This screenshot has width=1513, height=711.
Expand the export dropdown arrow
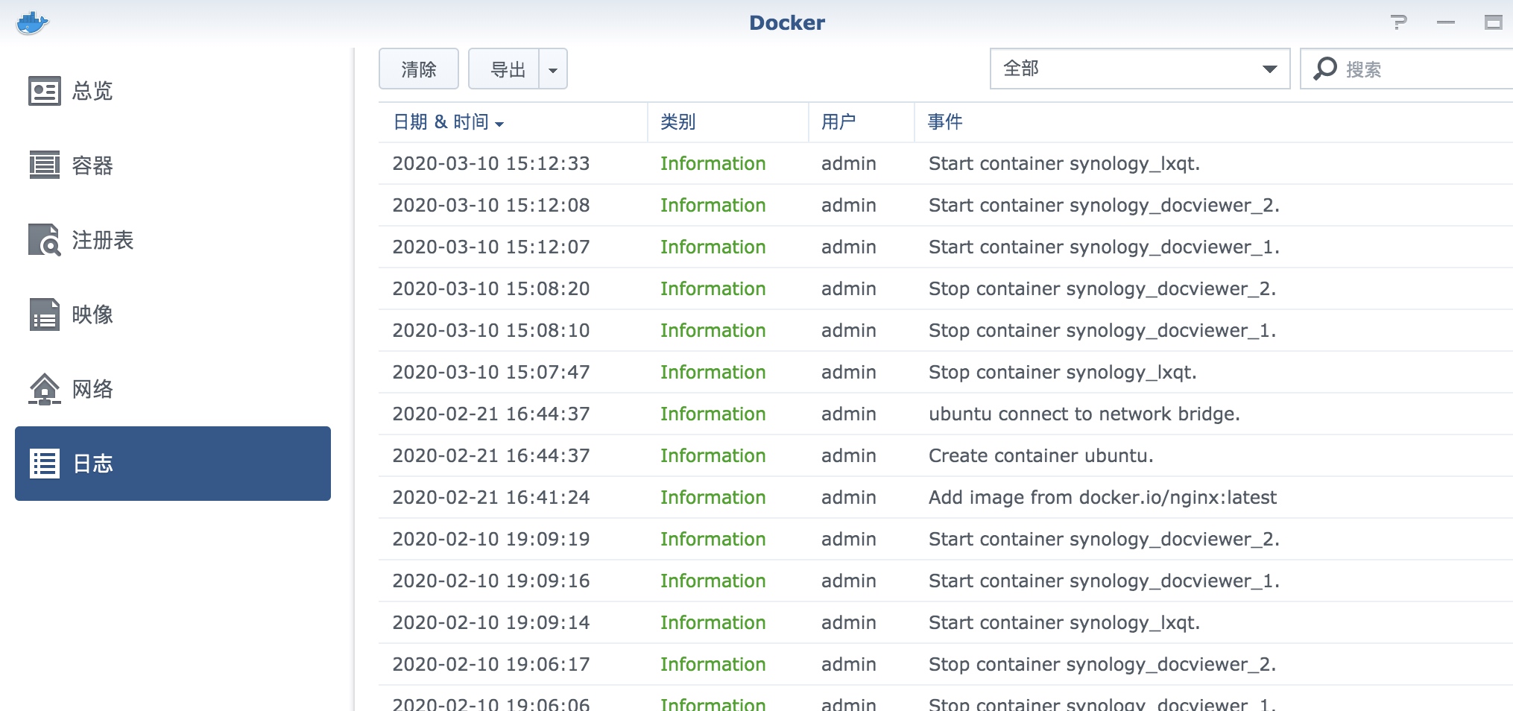click(553, 69)
